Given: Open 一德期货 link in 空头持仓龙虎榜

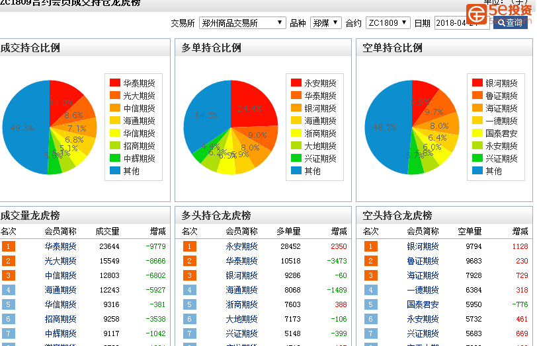Looking at the screenshot, I should [423, 290].
